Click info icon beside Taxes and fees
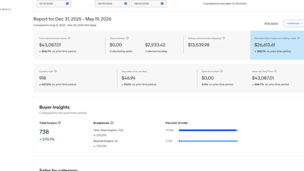Viewport: 304px width, 171px height. (x=127, y=38)
